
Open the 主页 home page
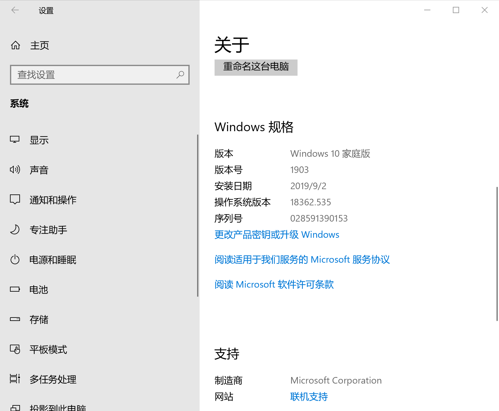[40, 45]
